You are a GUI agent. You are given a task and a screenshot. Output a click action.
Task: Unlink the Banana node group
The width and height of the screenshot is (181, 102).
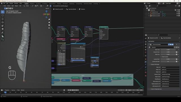(178, 47)
